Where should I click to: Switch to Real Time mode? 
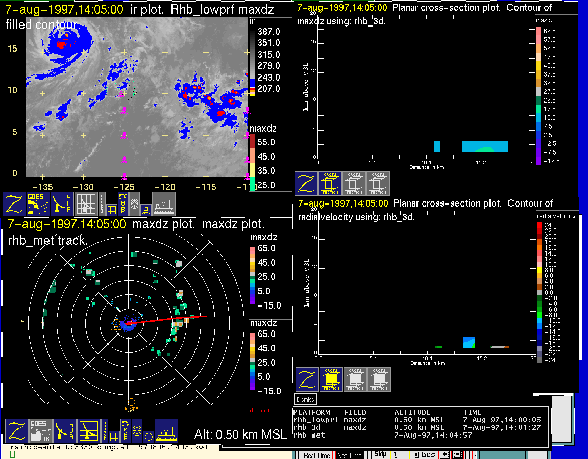317,455
